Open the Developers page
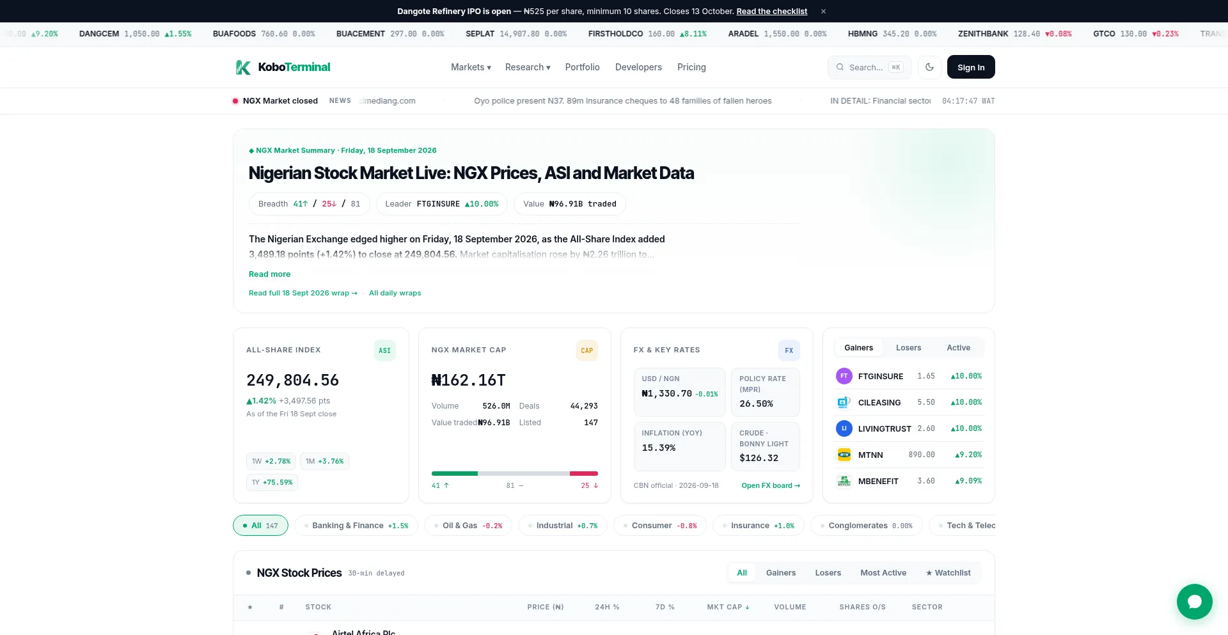 point(638,67)
